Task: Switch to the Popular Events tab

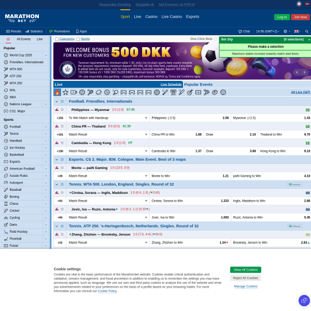Action: (x=199, y=84)
